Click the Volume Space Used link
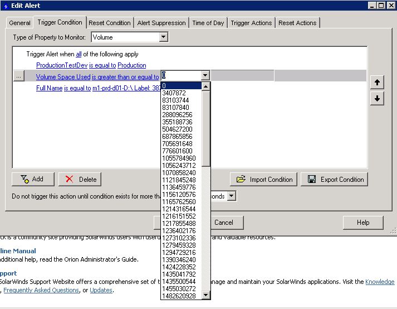397x309 pixels. (63, 77)
